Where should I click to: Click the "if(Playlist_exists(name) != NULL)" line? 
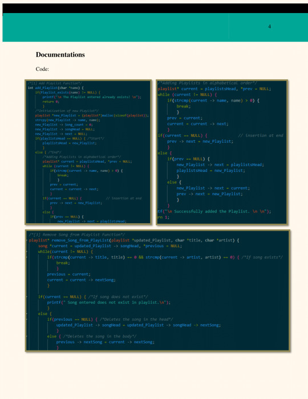coord(68,92)
